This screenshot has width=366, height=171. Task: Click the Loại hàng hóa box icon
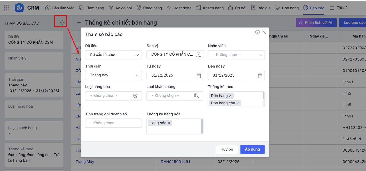pyautogui.click(x=135, y=96)
